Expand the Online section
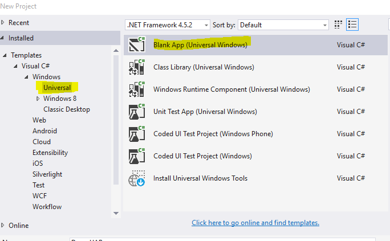390x241 pixels. pyautogui.click(x=3, y=225)
